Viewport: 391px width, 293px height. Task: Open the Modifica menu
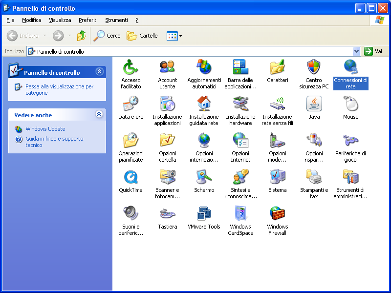(x=32, y=20)
